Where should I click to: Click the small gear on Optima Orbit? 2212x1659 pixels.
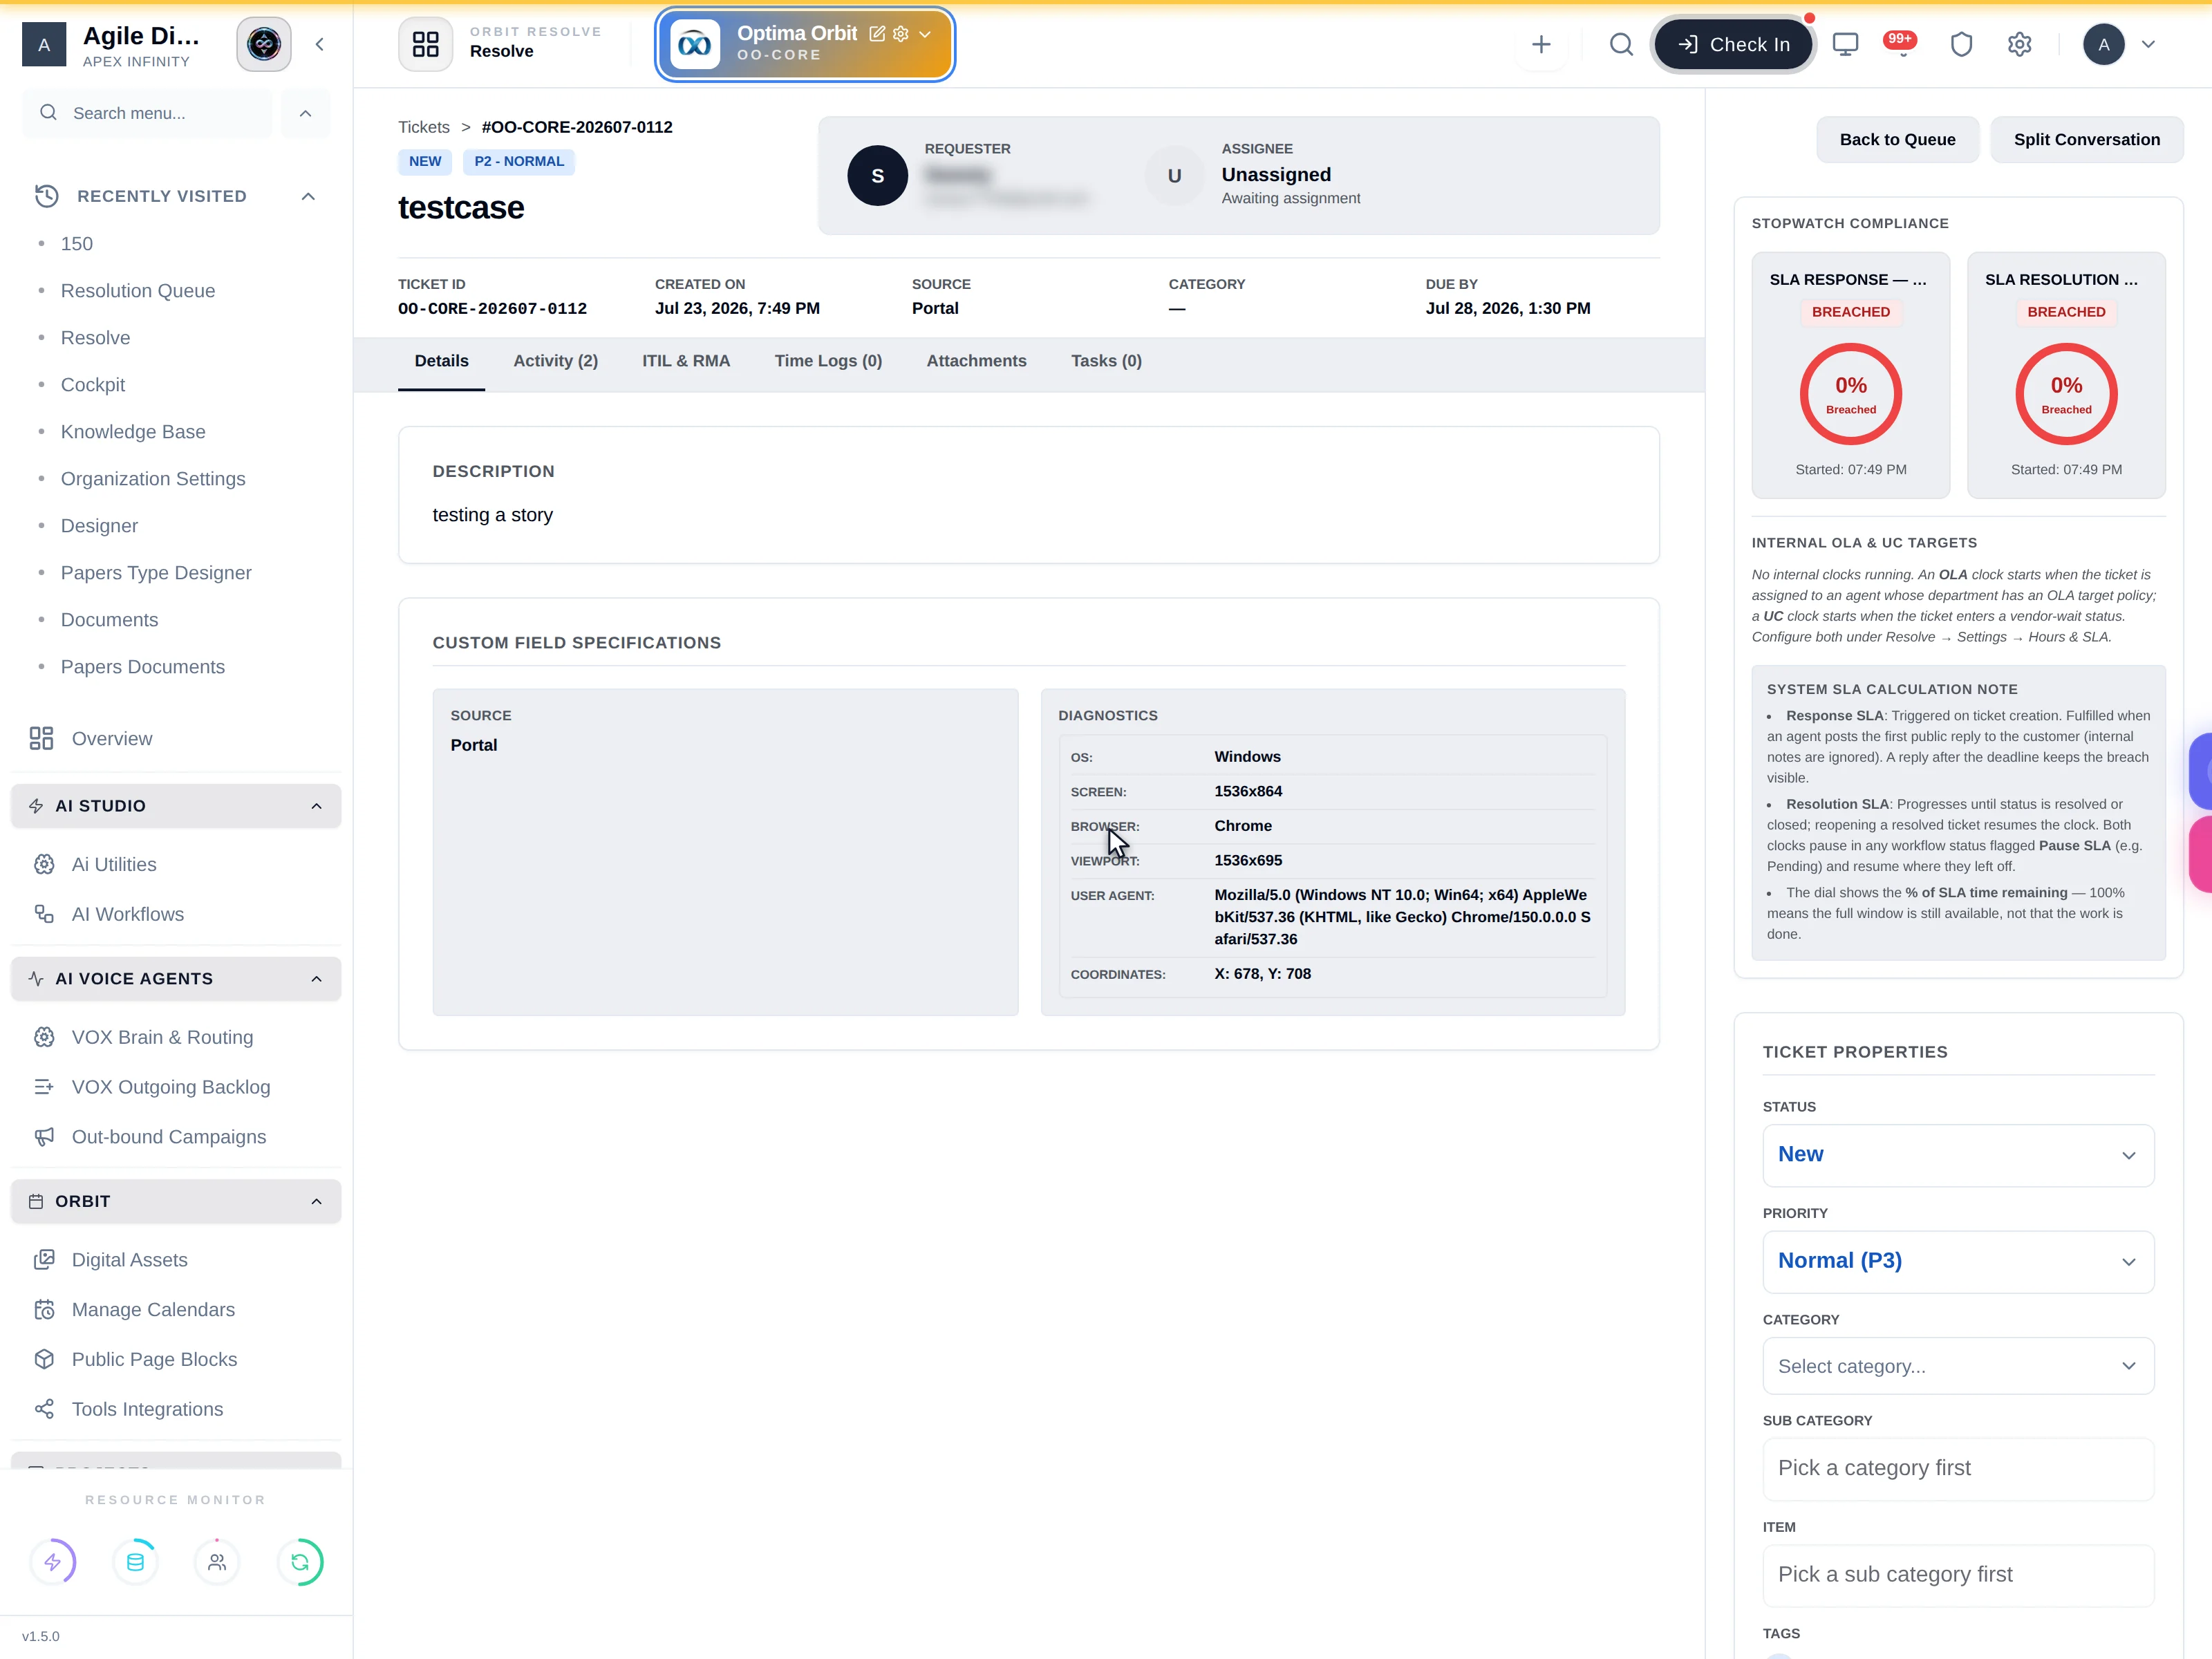(900, 34)
